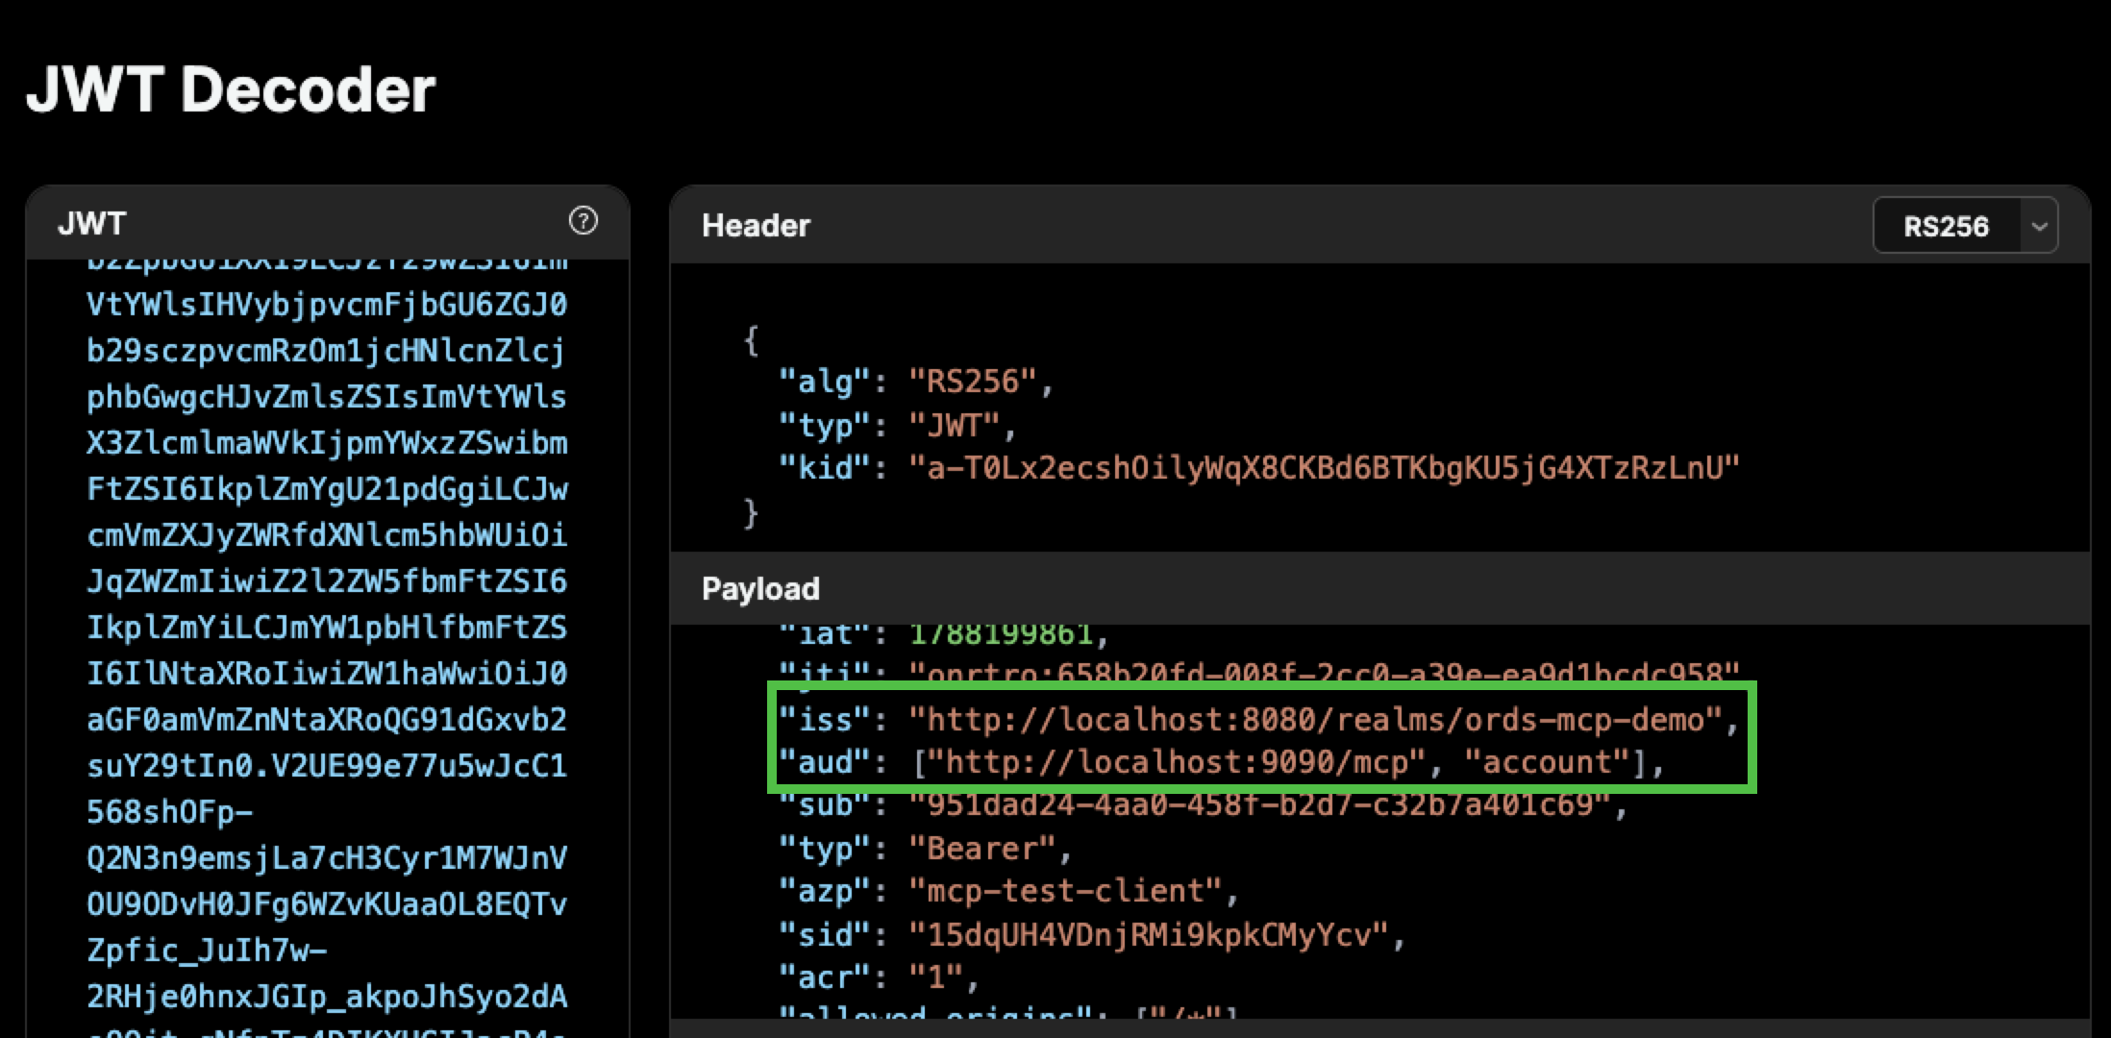2111x1038 pixels.
Task: Click the iss URL http://localhost:8080/realms/ords-mcp-demo
Action: click(1316, 720)
